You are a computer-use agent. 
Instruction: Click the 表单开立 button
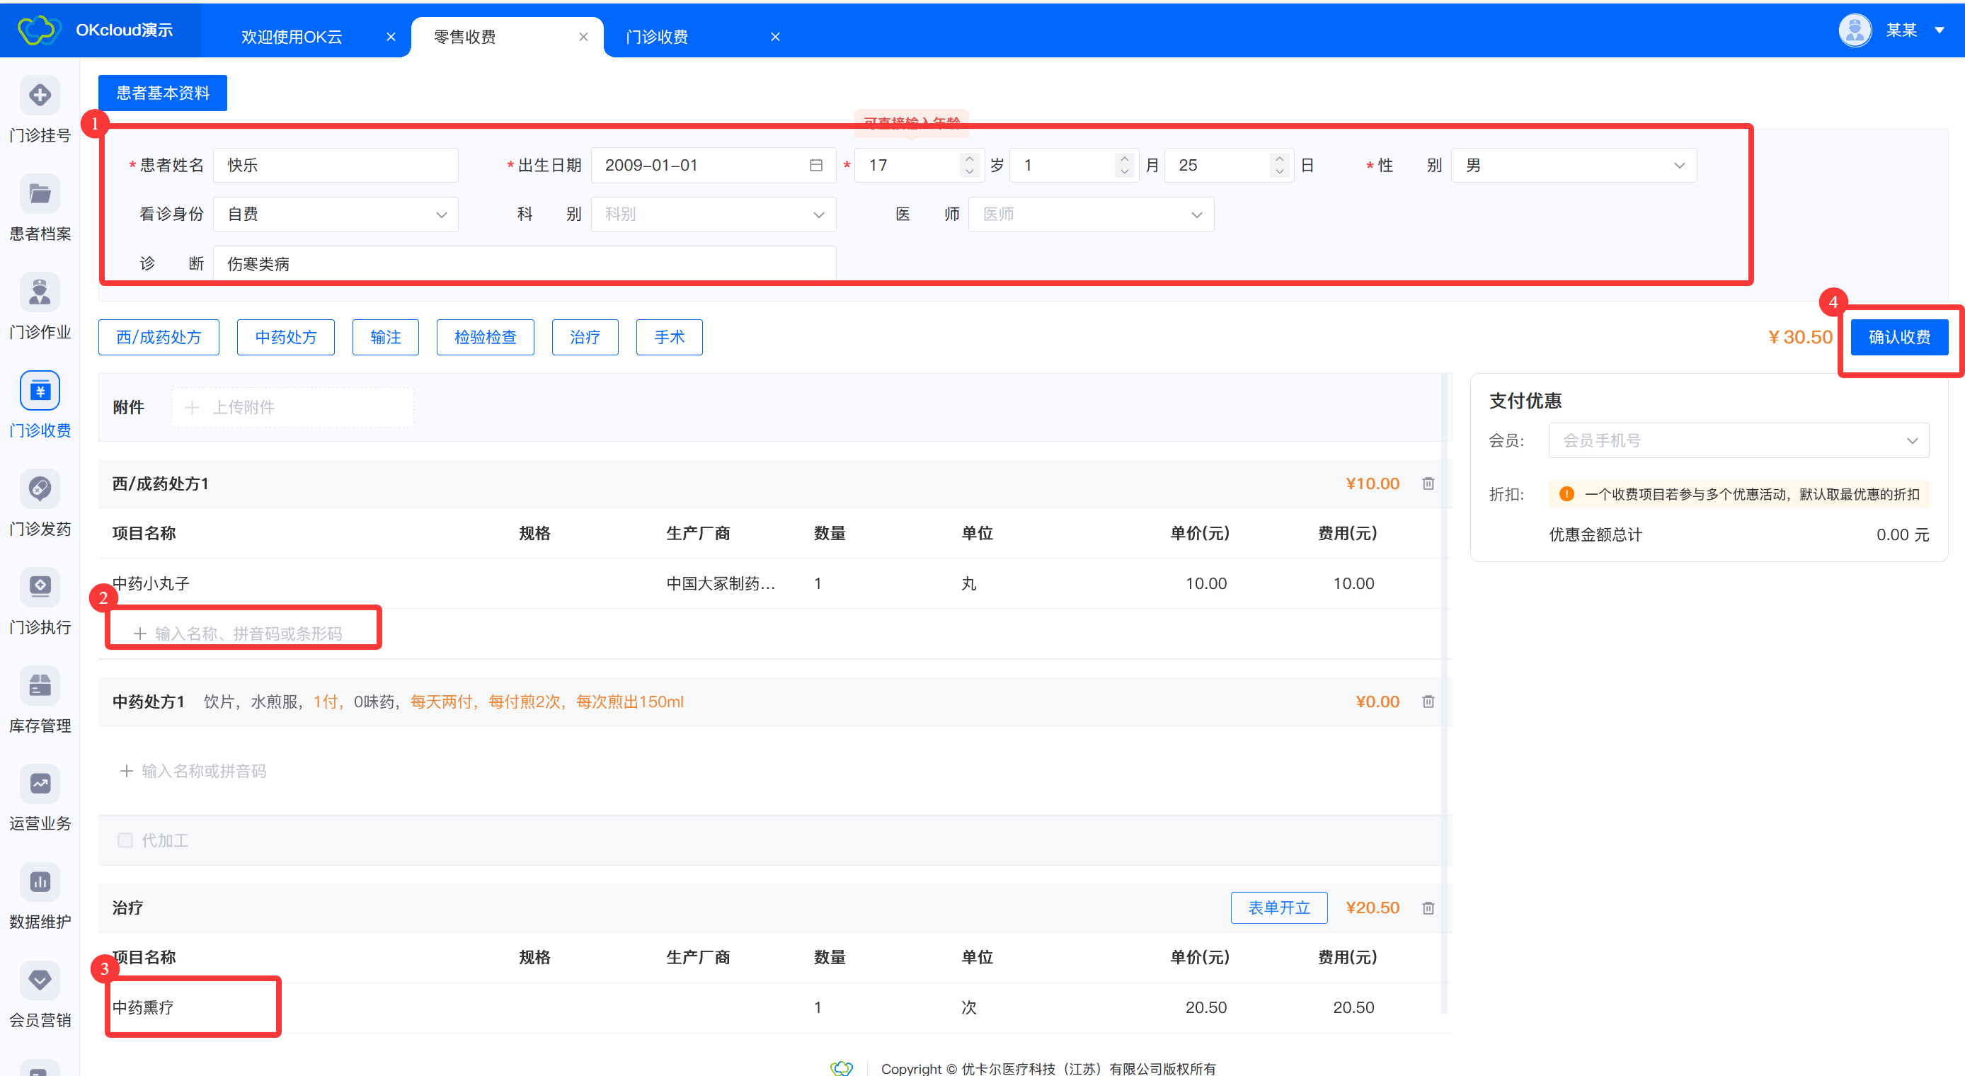pos(1278,908)
